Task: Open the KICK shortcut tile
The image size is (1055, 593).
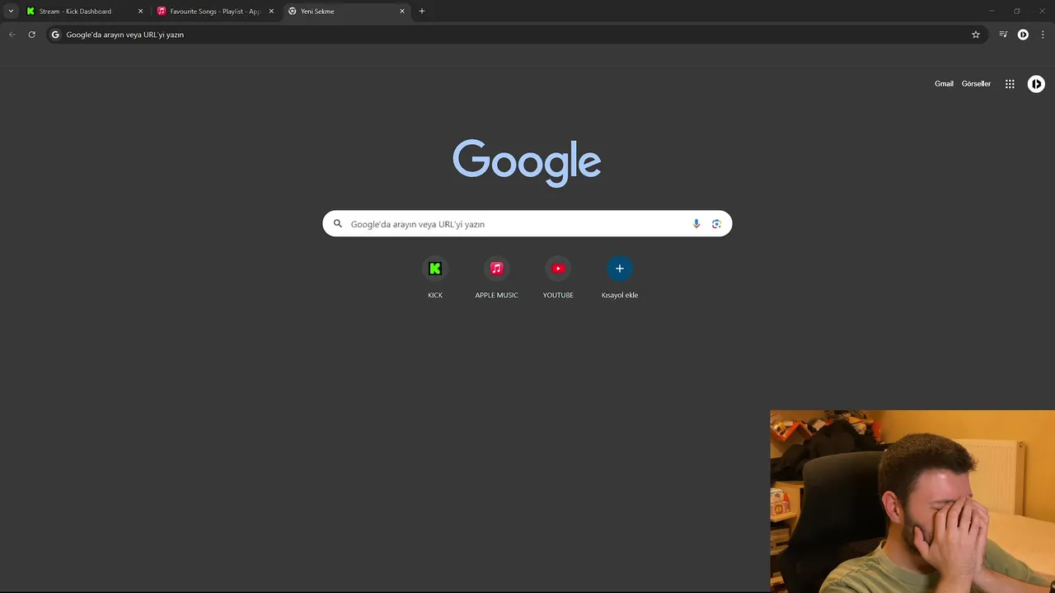Action: coord(435,278)
